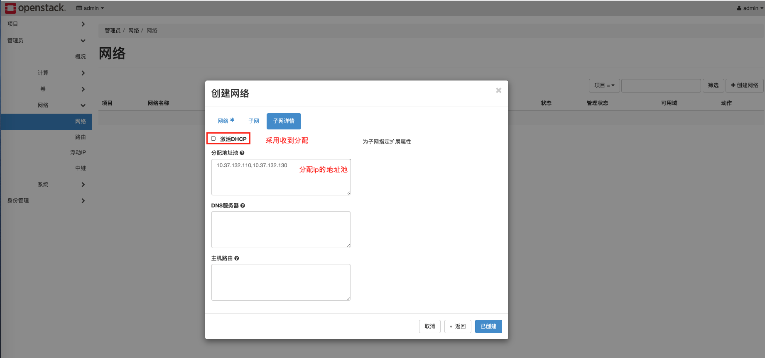Click the 返回 button
The image size is (765, 358).
tap(458, 326)
